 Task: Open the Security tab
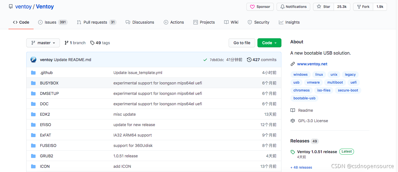(258, 22)
